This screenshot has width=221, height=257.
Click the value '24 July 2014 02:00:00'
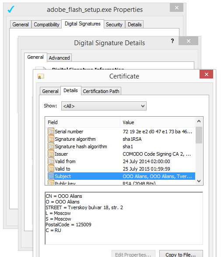coord(147,161)
